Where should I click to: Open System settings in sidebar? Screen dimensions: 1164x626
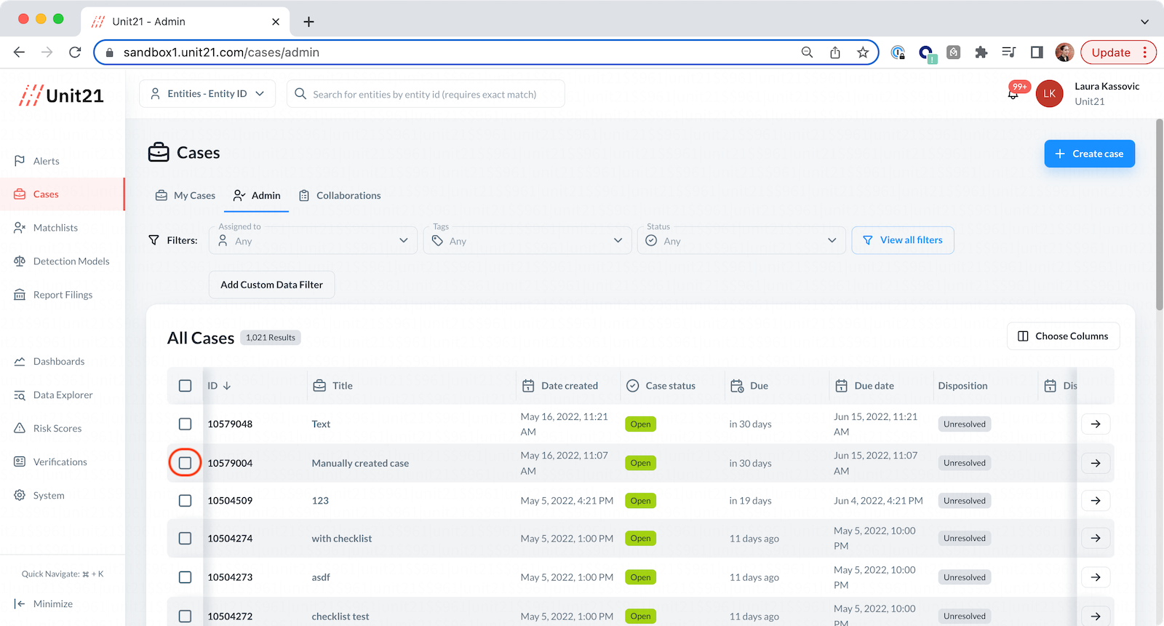point(49,496)
